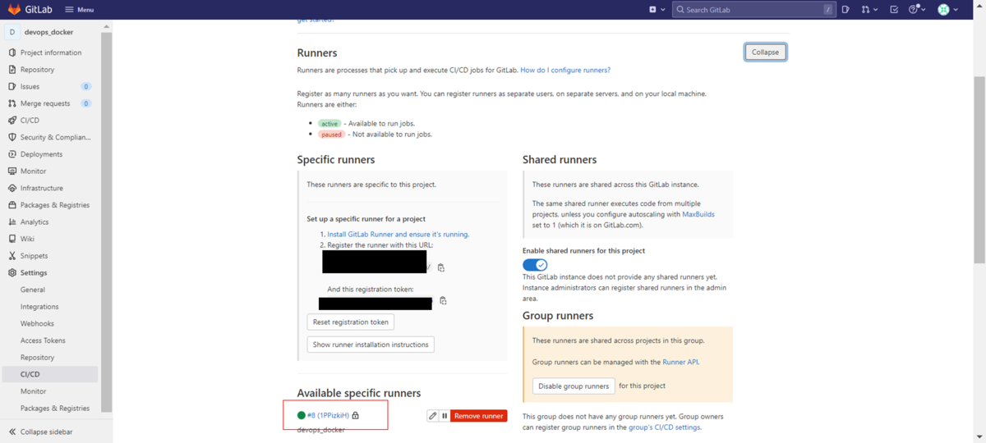
Task: Open the 'How do I configure runners?' link
Action: [565, 71]
